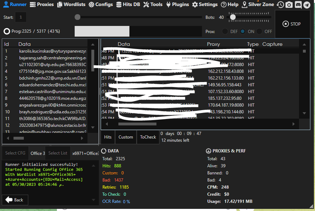Click the Start position input field
Viewport: 315px width, 211px height.
click(x=21, y=17)
